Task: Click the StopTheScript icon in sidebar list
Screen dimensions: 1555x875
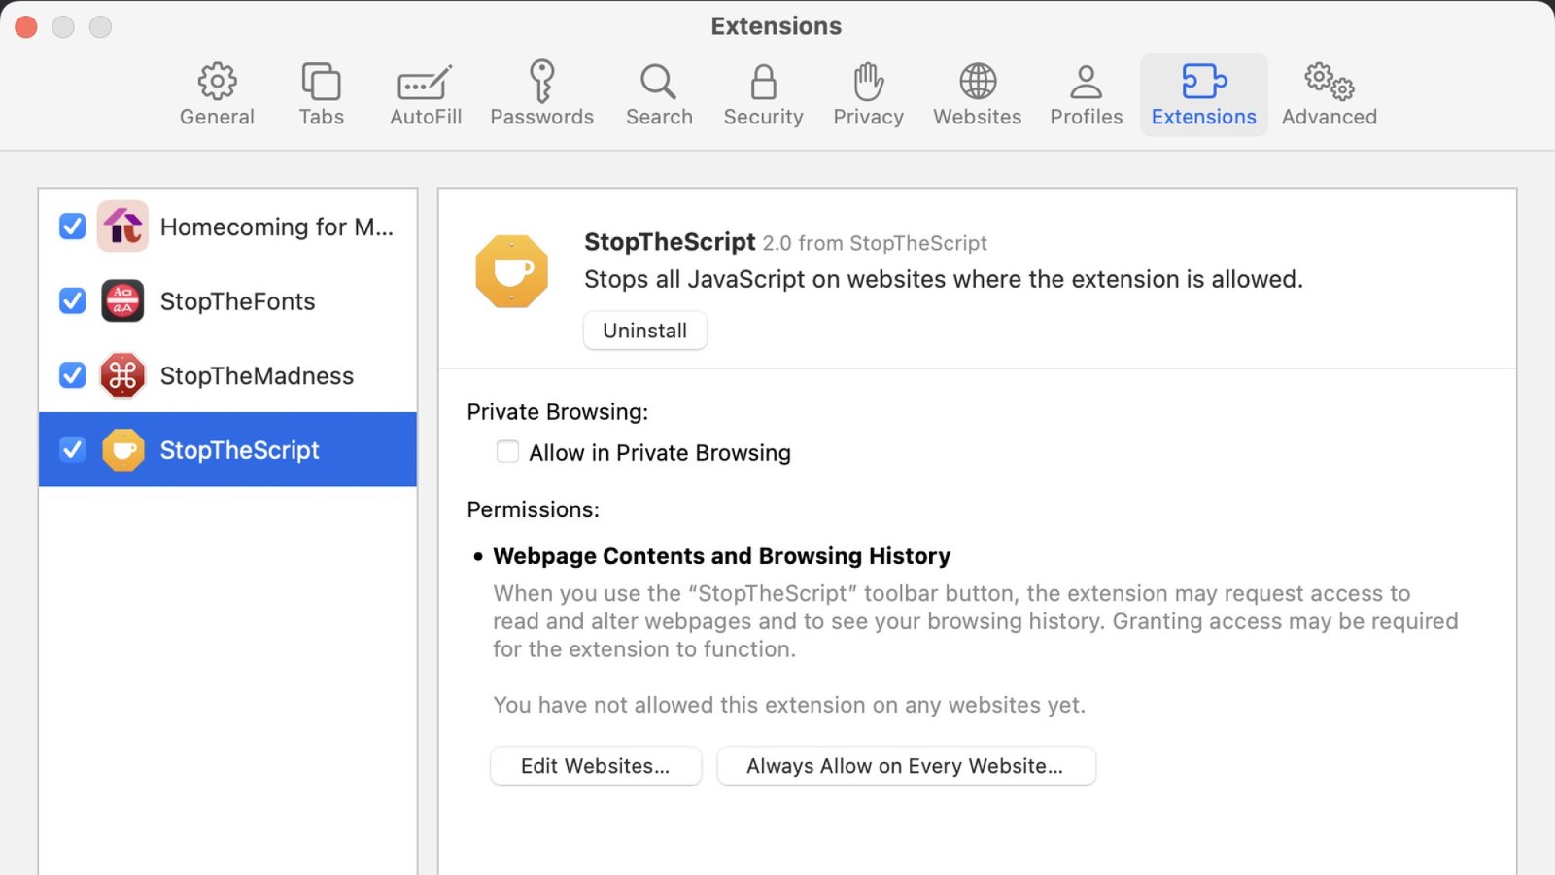Action: coord(123,450)
